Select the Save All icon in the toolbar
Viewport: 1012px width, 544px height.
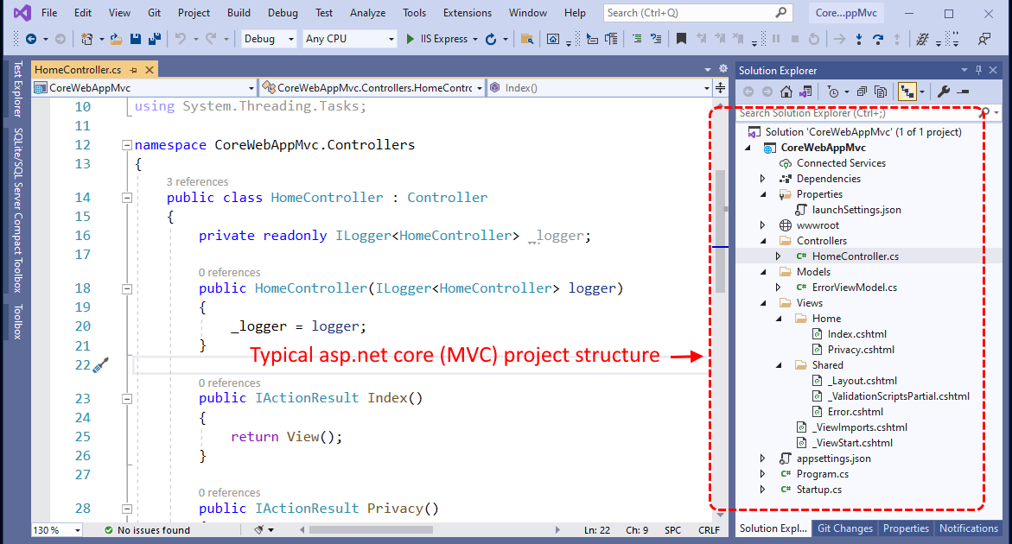coord(154,39)
